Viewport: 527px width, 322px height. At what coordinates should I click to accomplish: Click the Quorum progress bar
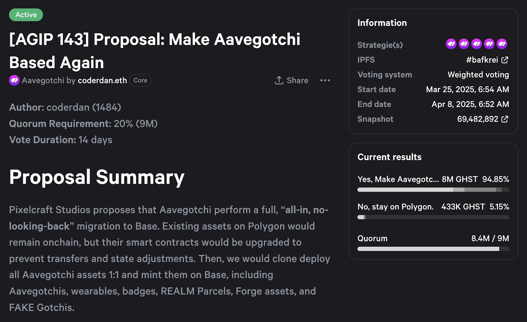click(x=433, y=249)
